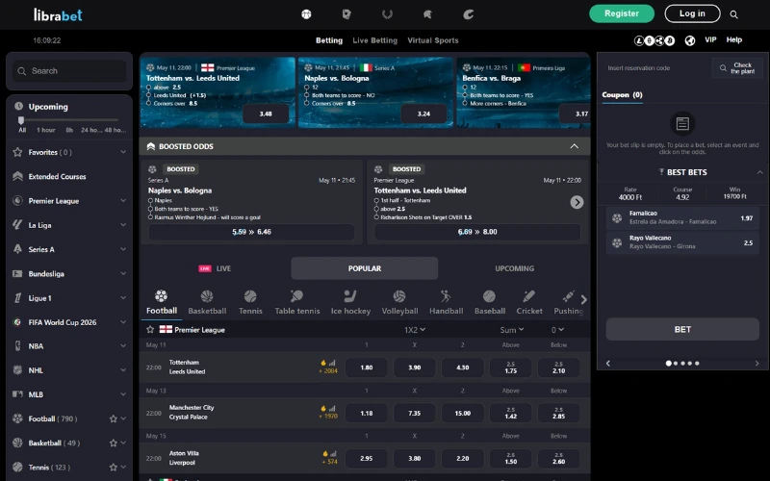The width and height of the screenshot is (770, 481).
Task: Click the flame-shaped icon in header
Action: click(469, 14)
